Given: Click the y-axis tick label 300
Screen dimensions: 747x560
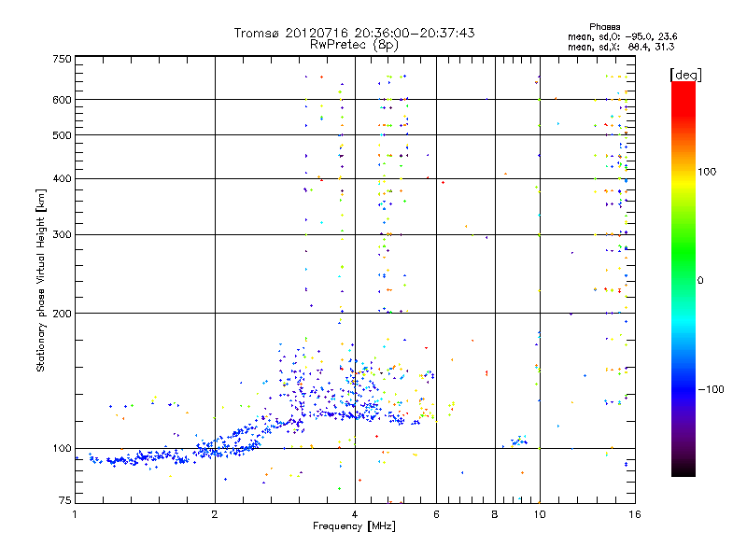Looking at the screenshot, I should point(62,235).
